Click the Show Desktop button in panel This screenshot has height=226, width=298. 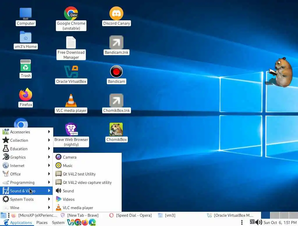3,215
